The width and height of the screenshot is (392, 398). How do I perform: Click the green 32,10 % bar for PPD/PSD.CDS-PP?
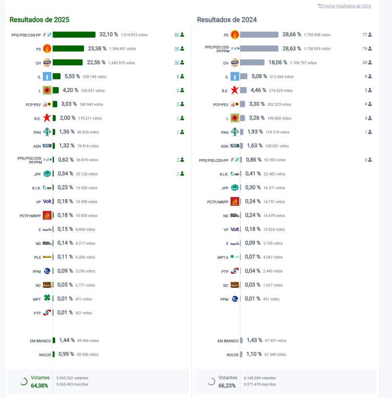[x=74, y=35]
